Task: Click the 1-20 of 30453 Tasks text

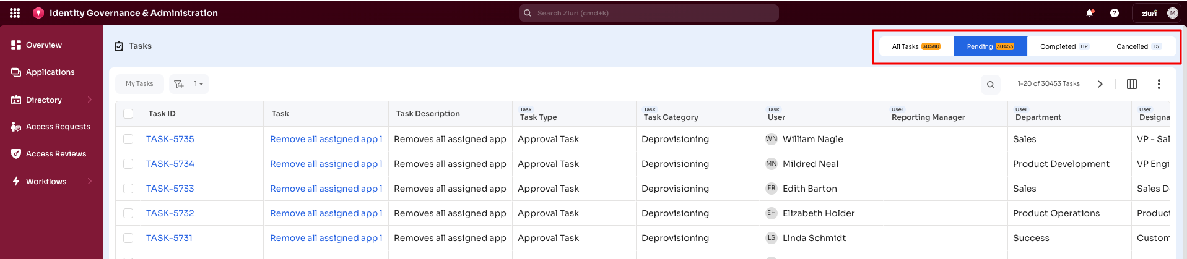Action: 1048,84
